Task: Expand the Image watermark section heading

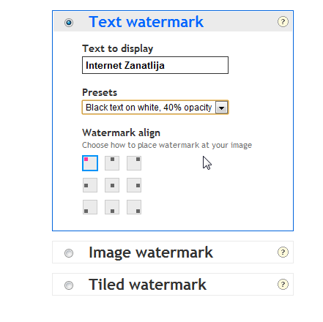Action: coord(151,252)
